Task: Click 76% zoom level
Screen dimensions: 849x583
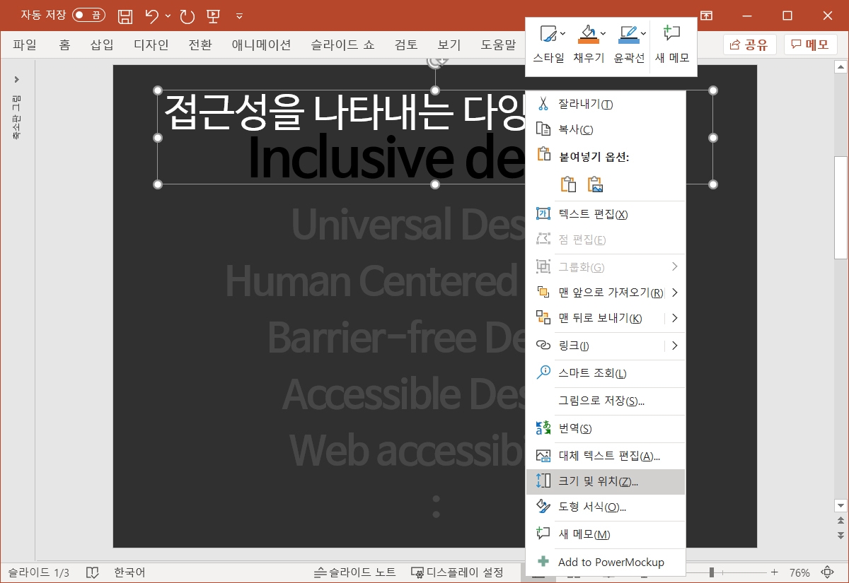Action: click(799, 572)
